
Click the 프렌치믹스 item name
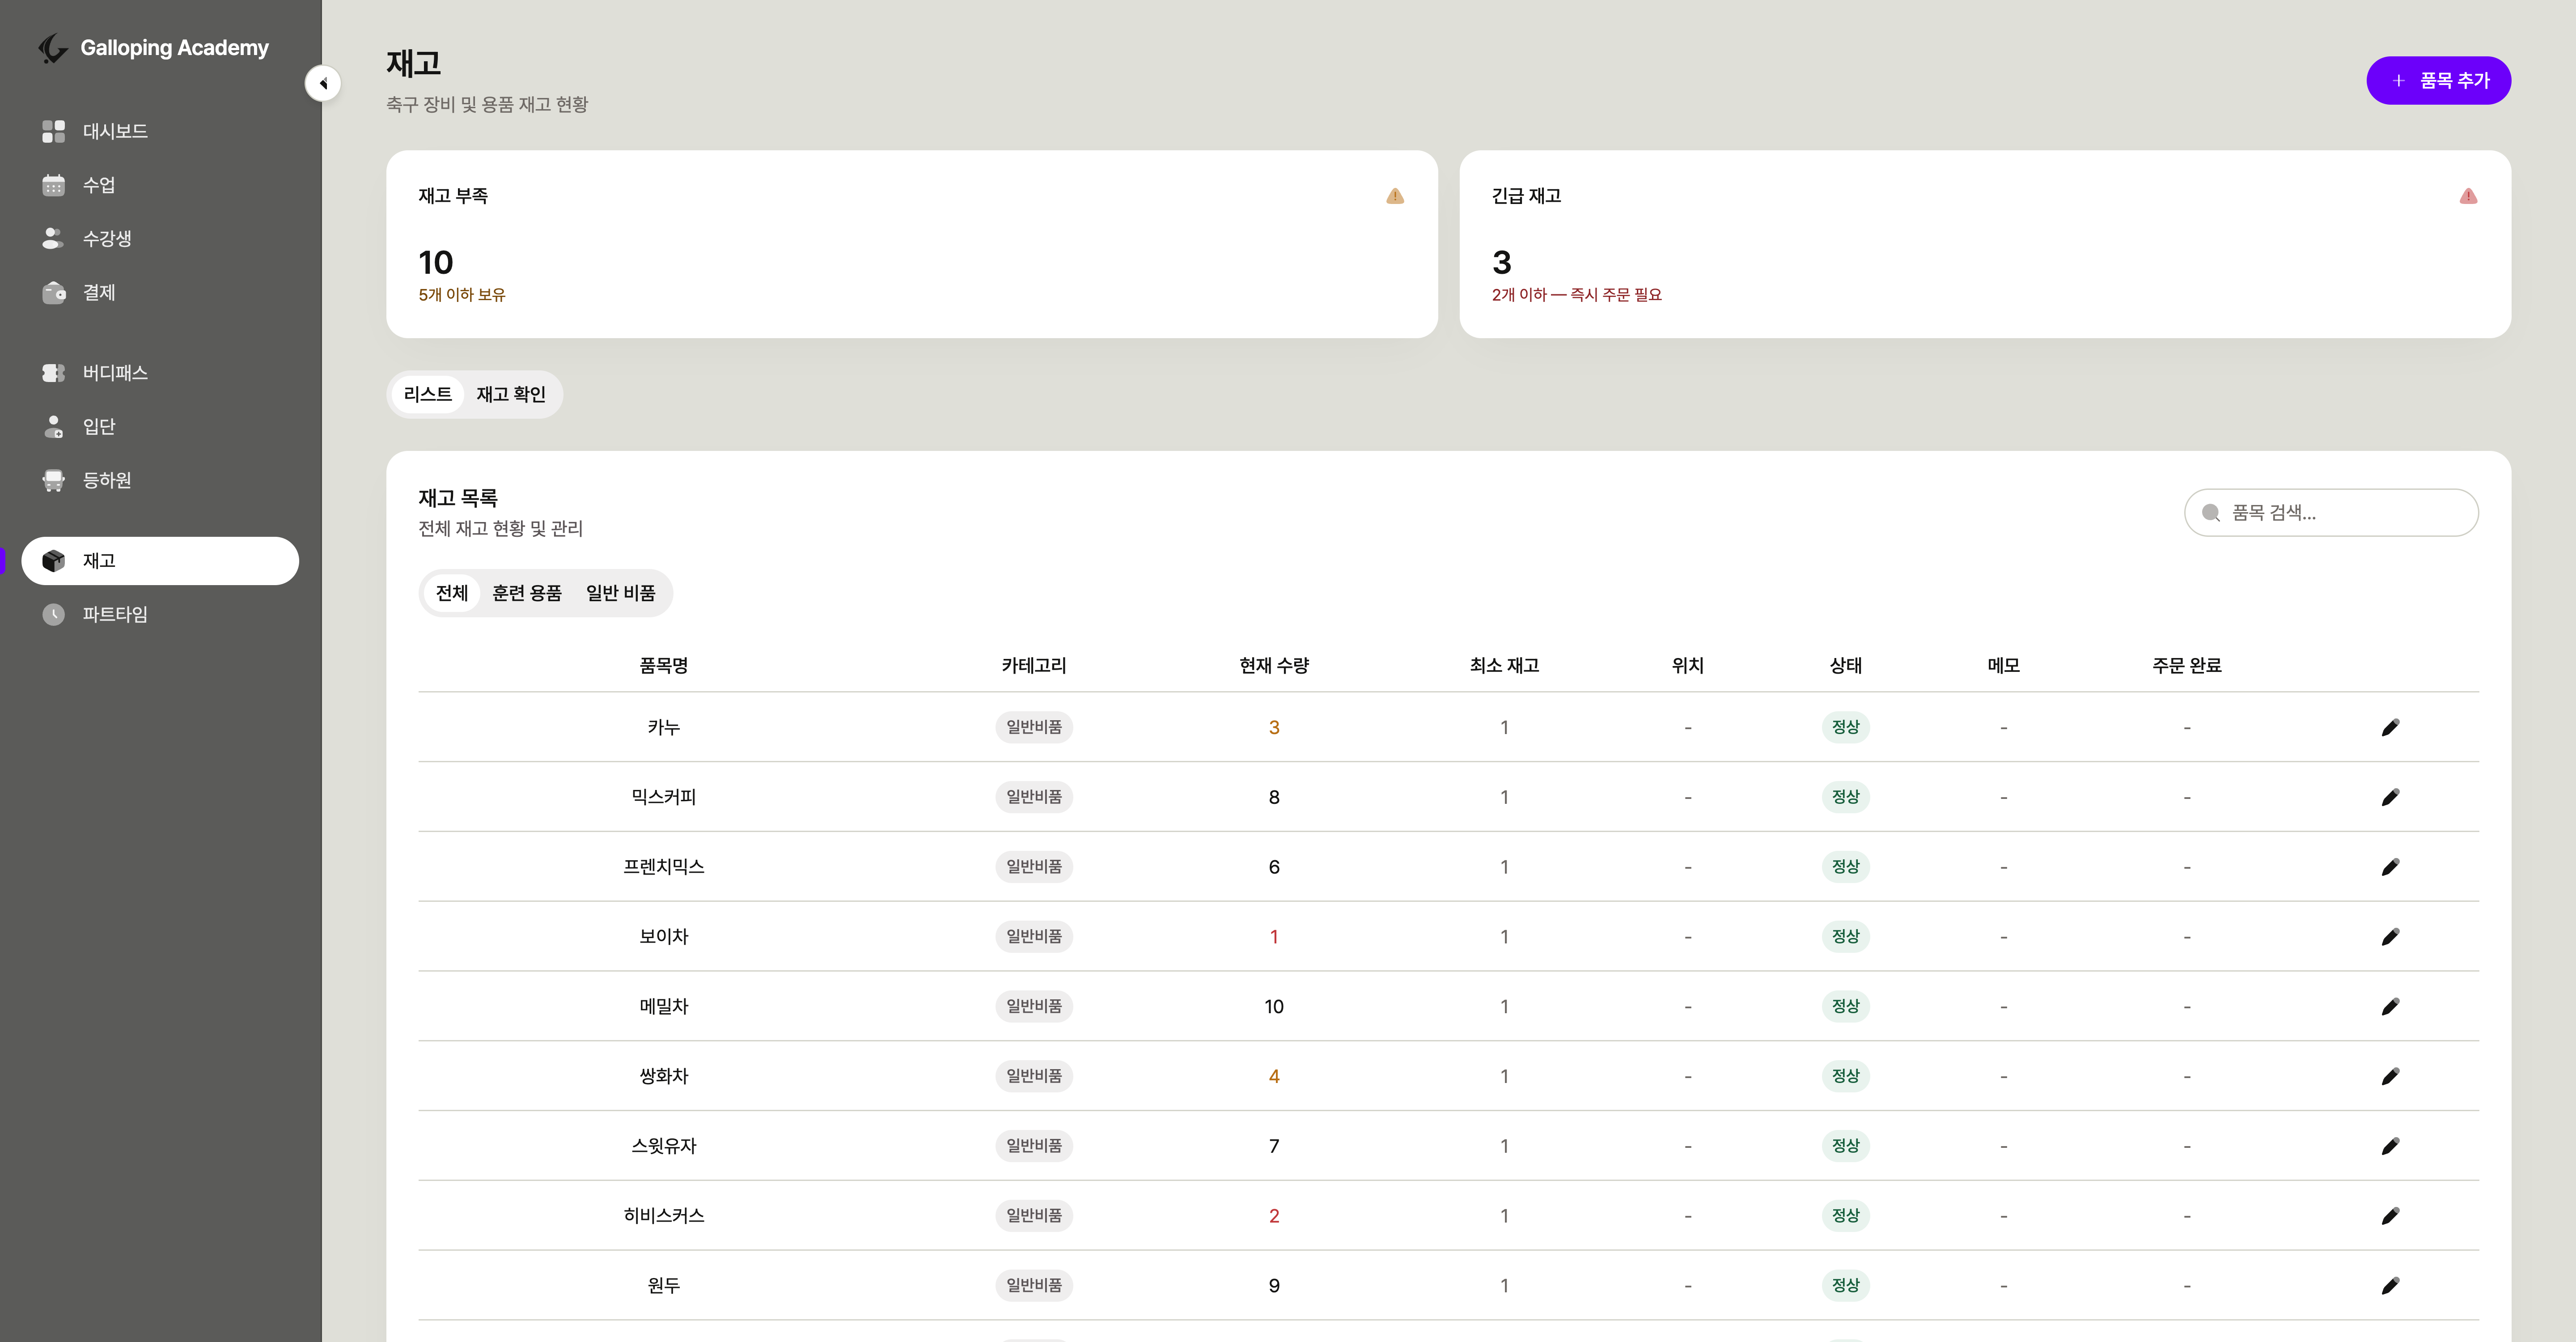[x=664, y=867]
